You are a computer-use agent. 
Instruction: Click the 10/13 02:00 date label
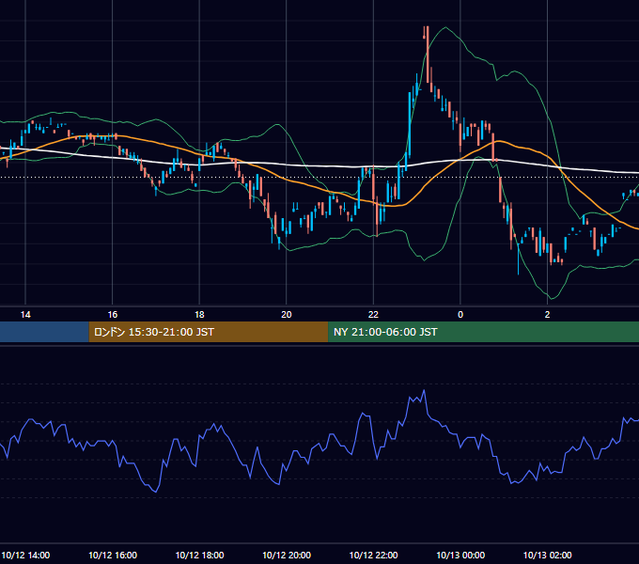[x=547, y=555]
